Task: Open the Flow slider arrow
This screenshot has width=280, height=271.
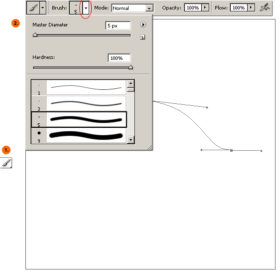Action: [251, 7]
